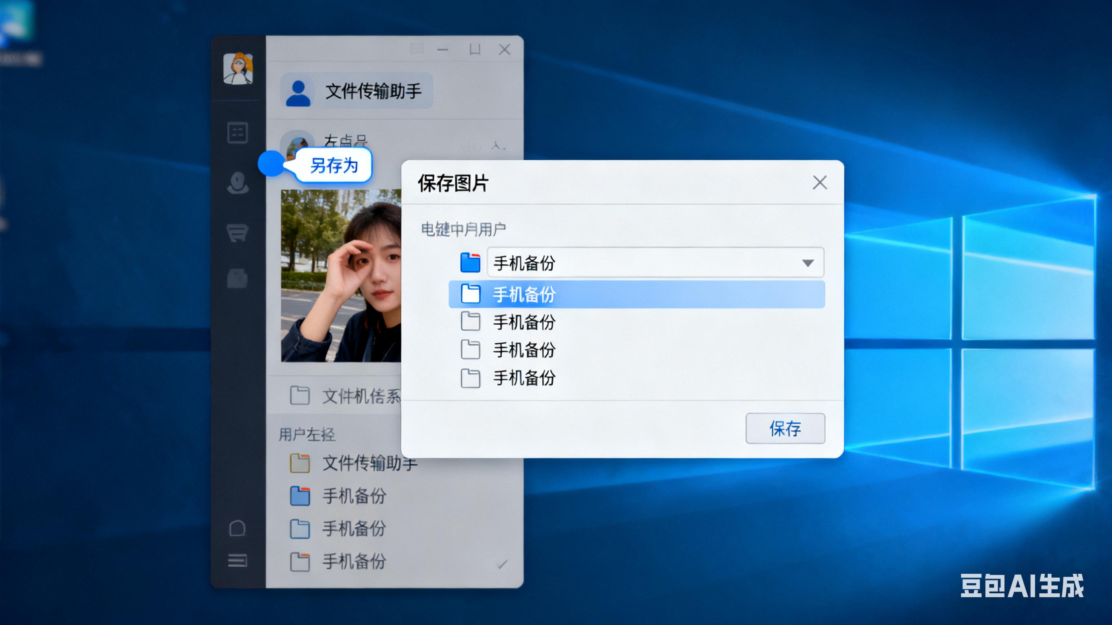Open the phone icon near sidebar bottom
The image size is (1112, 625).
pyautogui.click(x=237, y=528)
